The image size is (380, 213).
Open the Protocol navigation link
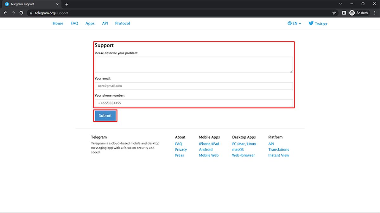click(123, 23)
